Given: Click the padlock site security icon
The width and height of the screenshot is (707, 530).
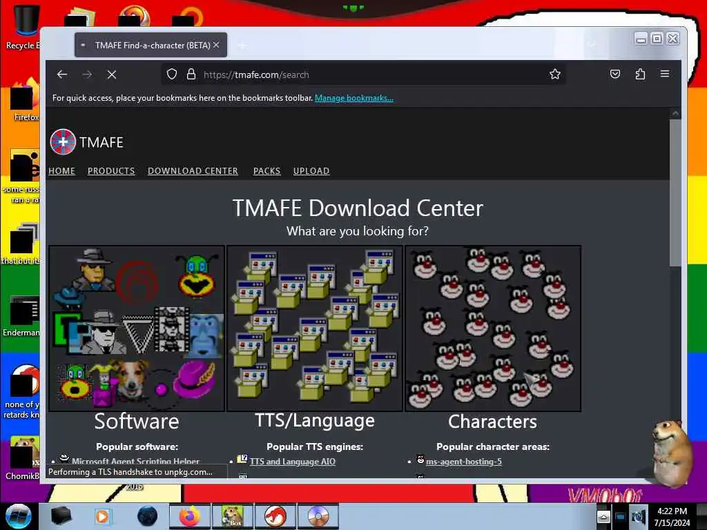Looking at the screenshot, I should [191, 74].
